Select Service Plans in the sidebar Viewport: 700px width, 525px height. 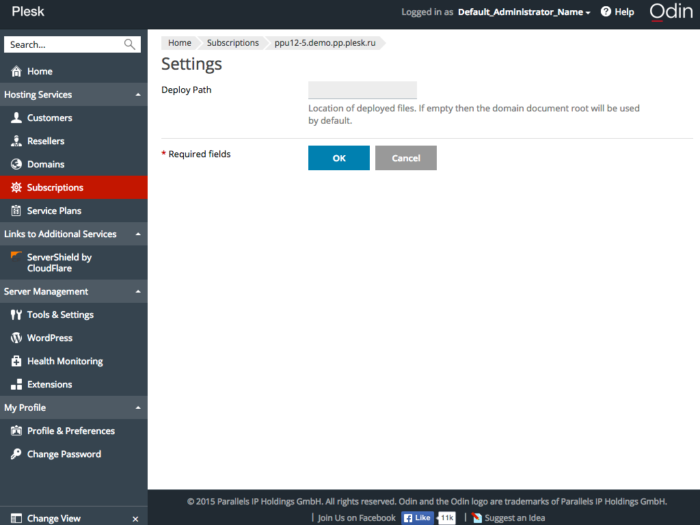54,211
